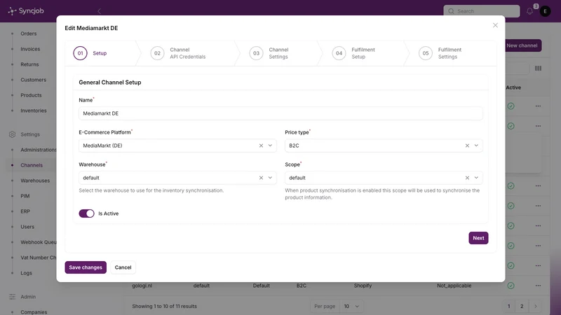The image size is (561, 315).
Task: Open Users in sidebar
Action: coord(27,226)
